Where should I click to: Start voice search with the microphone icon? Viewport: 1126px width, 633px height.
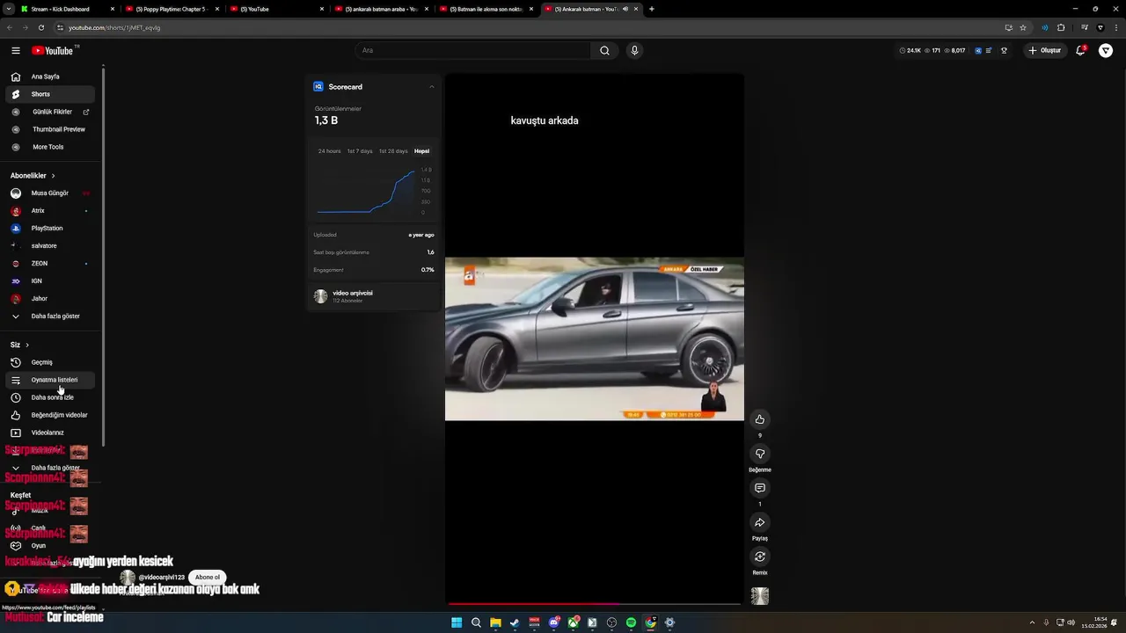(x=634, y=50)
